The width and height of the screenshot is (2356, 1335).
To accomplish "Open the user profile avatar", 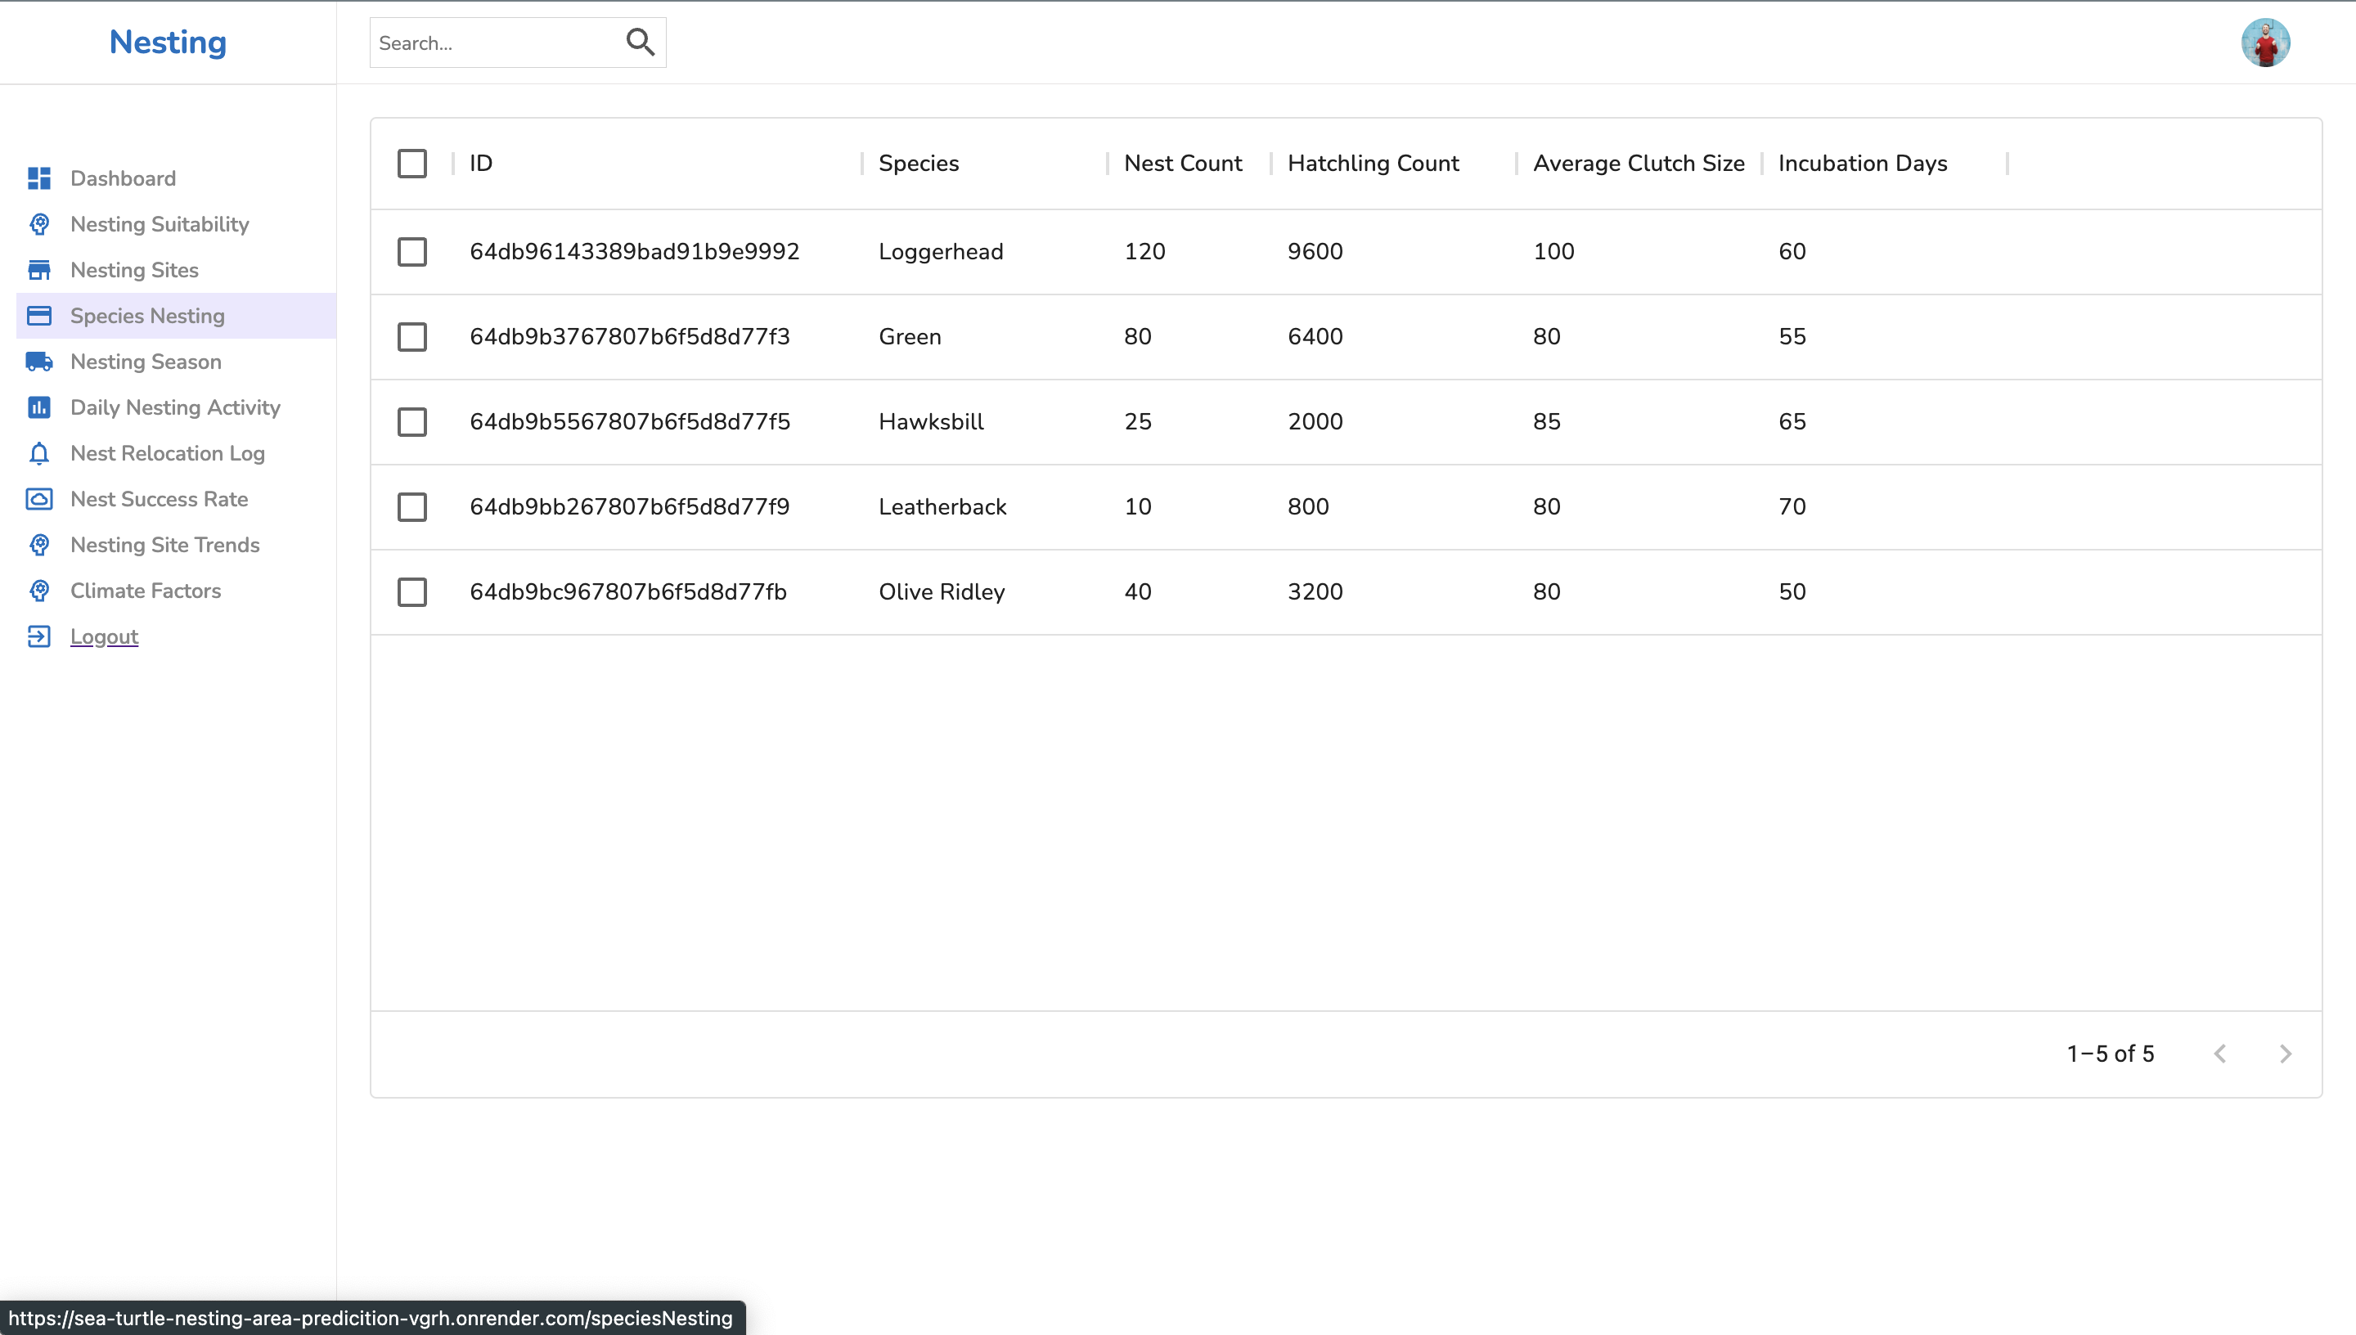I will [2266, 43].
